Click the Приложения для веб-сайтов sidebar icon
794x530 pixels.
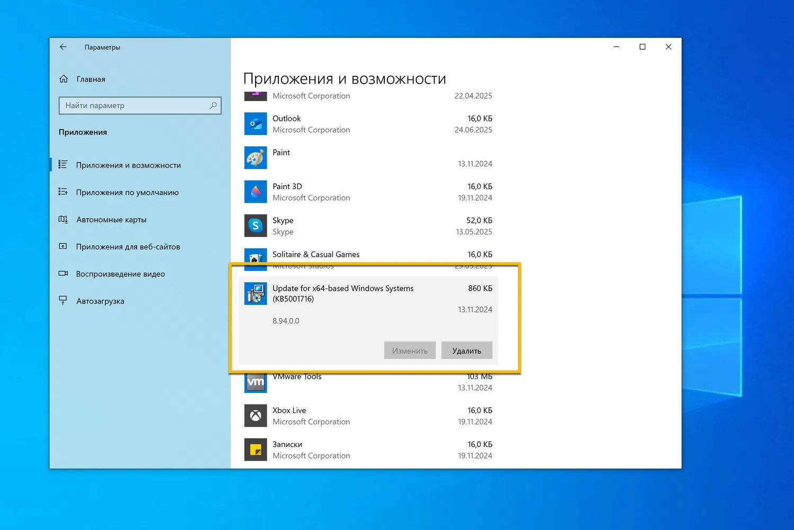coord(63,246)
